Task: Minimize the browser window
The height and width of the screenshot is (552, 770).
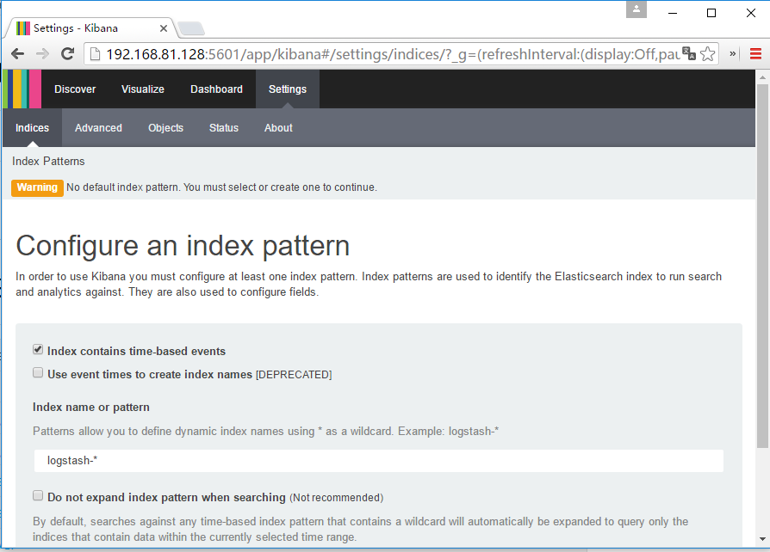Action: (x=673, y=13)
